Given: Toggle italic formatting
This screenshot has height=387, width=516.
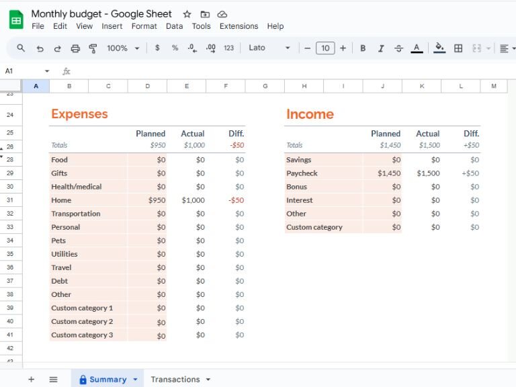Looking at the screenshot, I should [x=381, y=48].
